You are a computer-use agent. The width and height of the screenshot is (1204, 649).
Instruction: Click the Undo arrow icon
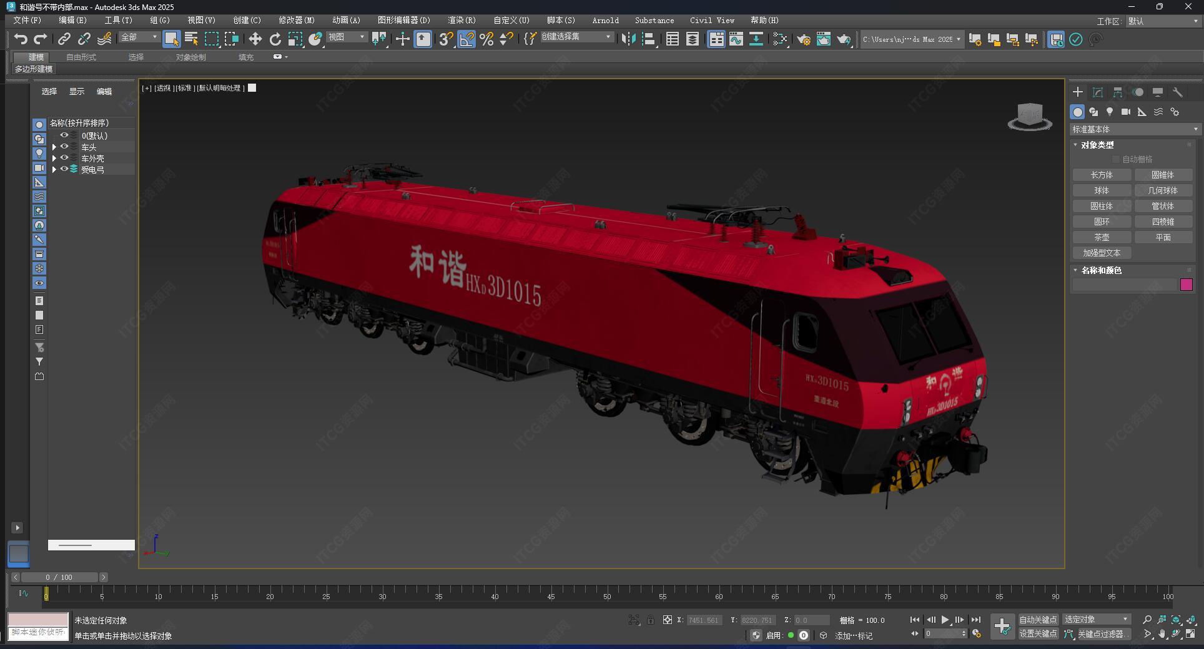click(21, 39)
